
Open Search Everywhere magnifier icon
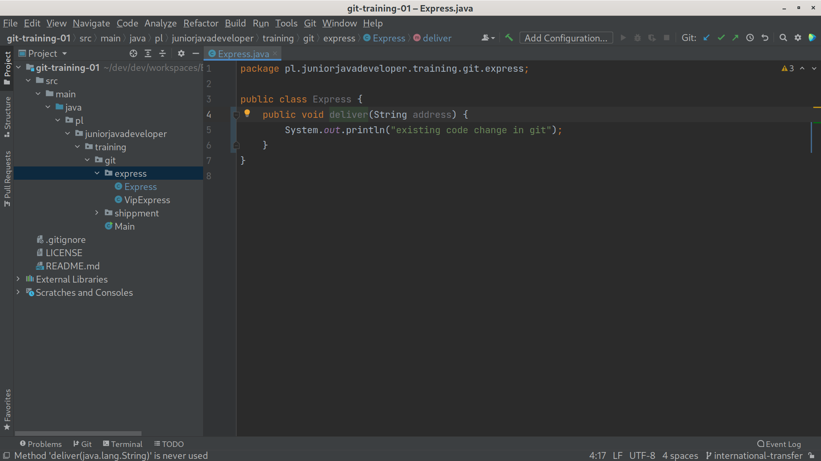pyautogui.click(x=783, y=38)
